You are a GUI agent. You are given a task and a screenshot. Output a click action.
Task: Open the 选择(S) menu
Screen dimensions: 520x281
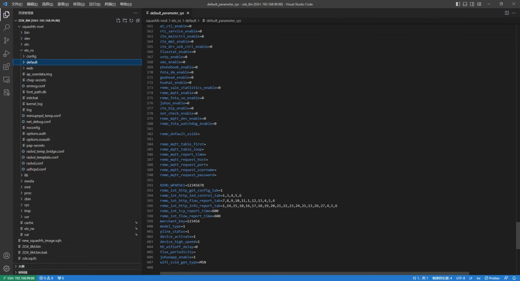point(47,4)
